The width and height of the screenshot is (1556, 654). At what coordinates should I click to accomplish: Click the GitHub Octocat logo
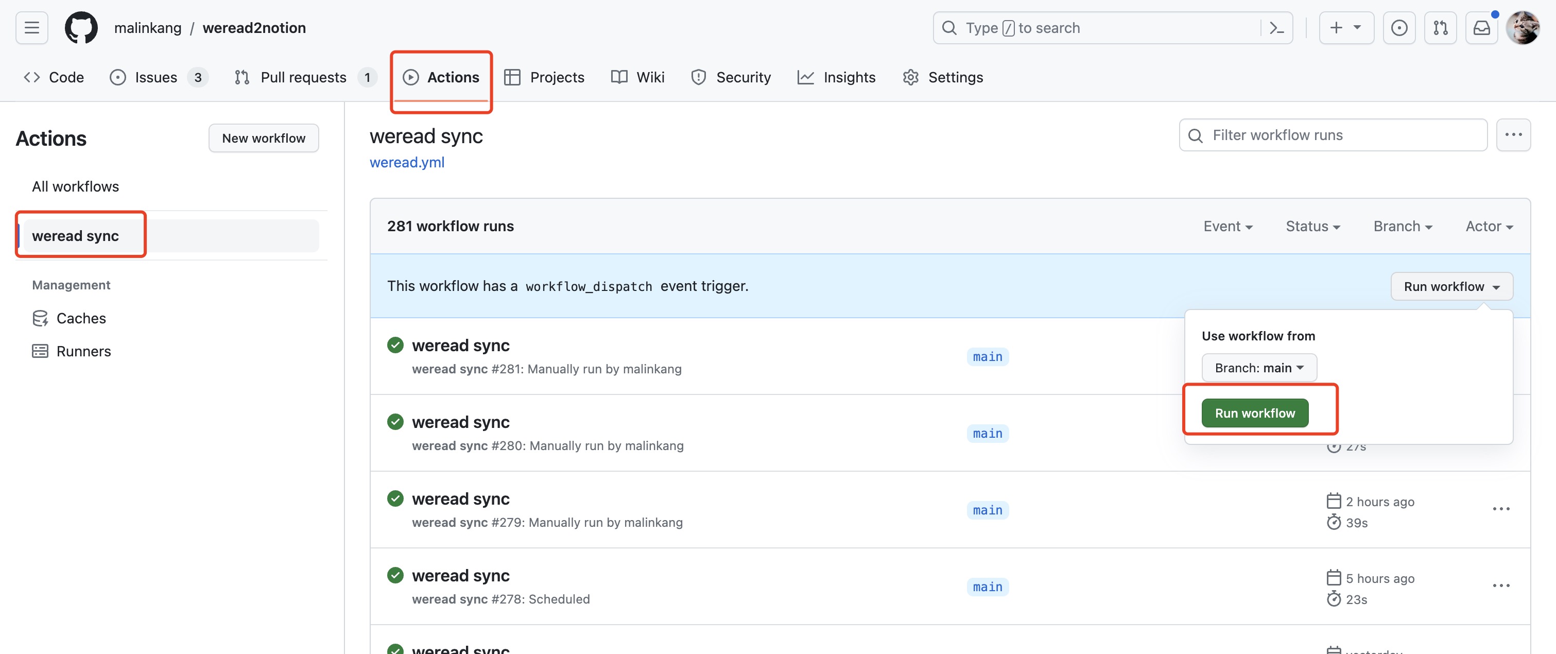[x=81, y=28]
